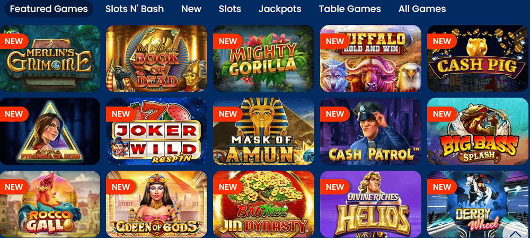Launch the Book of Dead game
Screen dimensions: 530x238
(156, 58)
